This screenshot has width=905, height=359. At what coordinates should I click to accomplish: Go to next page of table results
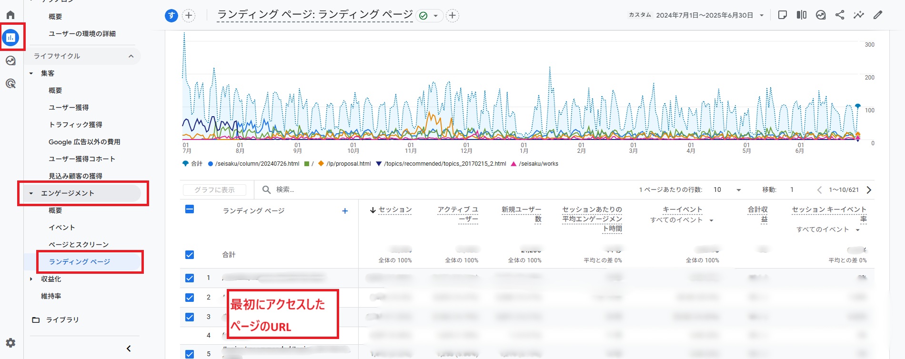[869, 190]
